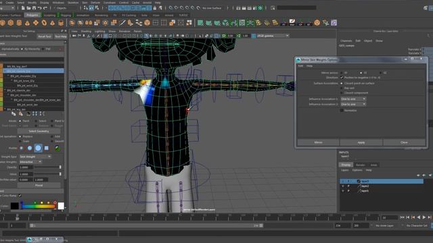Select Closest point on surface option

point(342,83)
